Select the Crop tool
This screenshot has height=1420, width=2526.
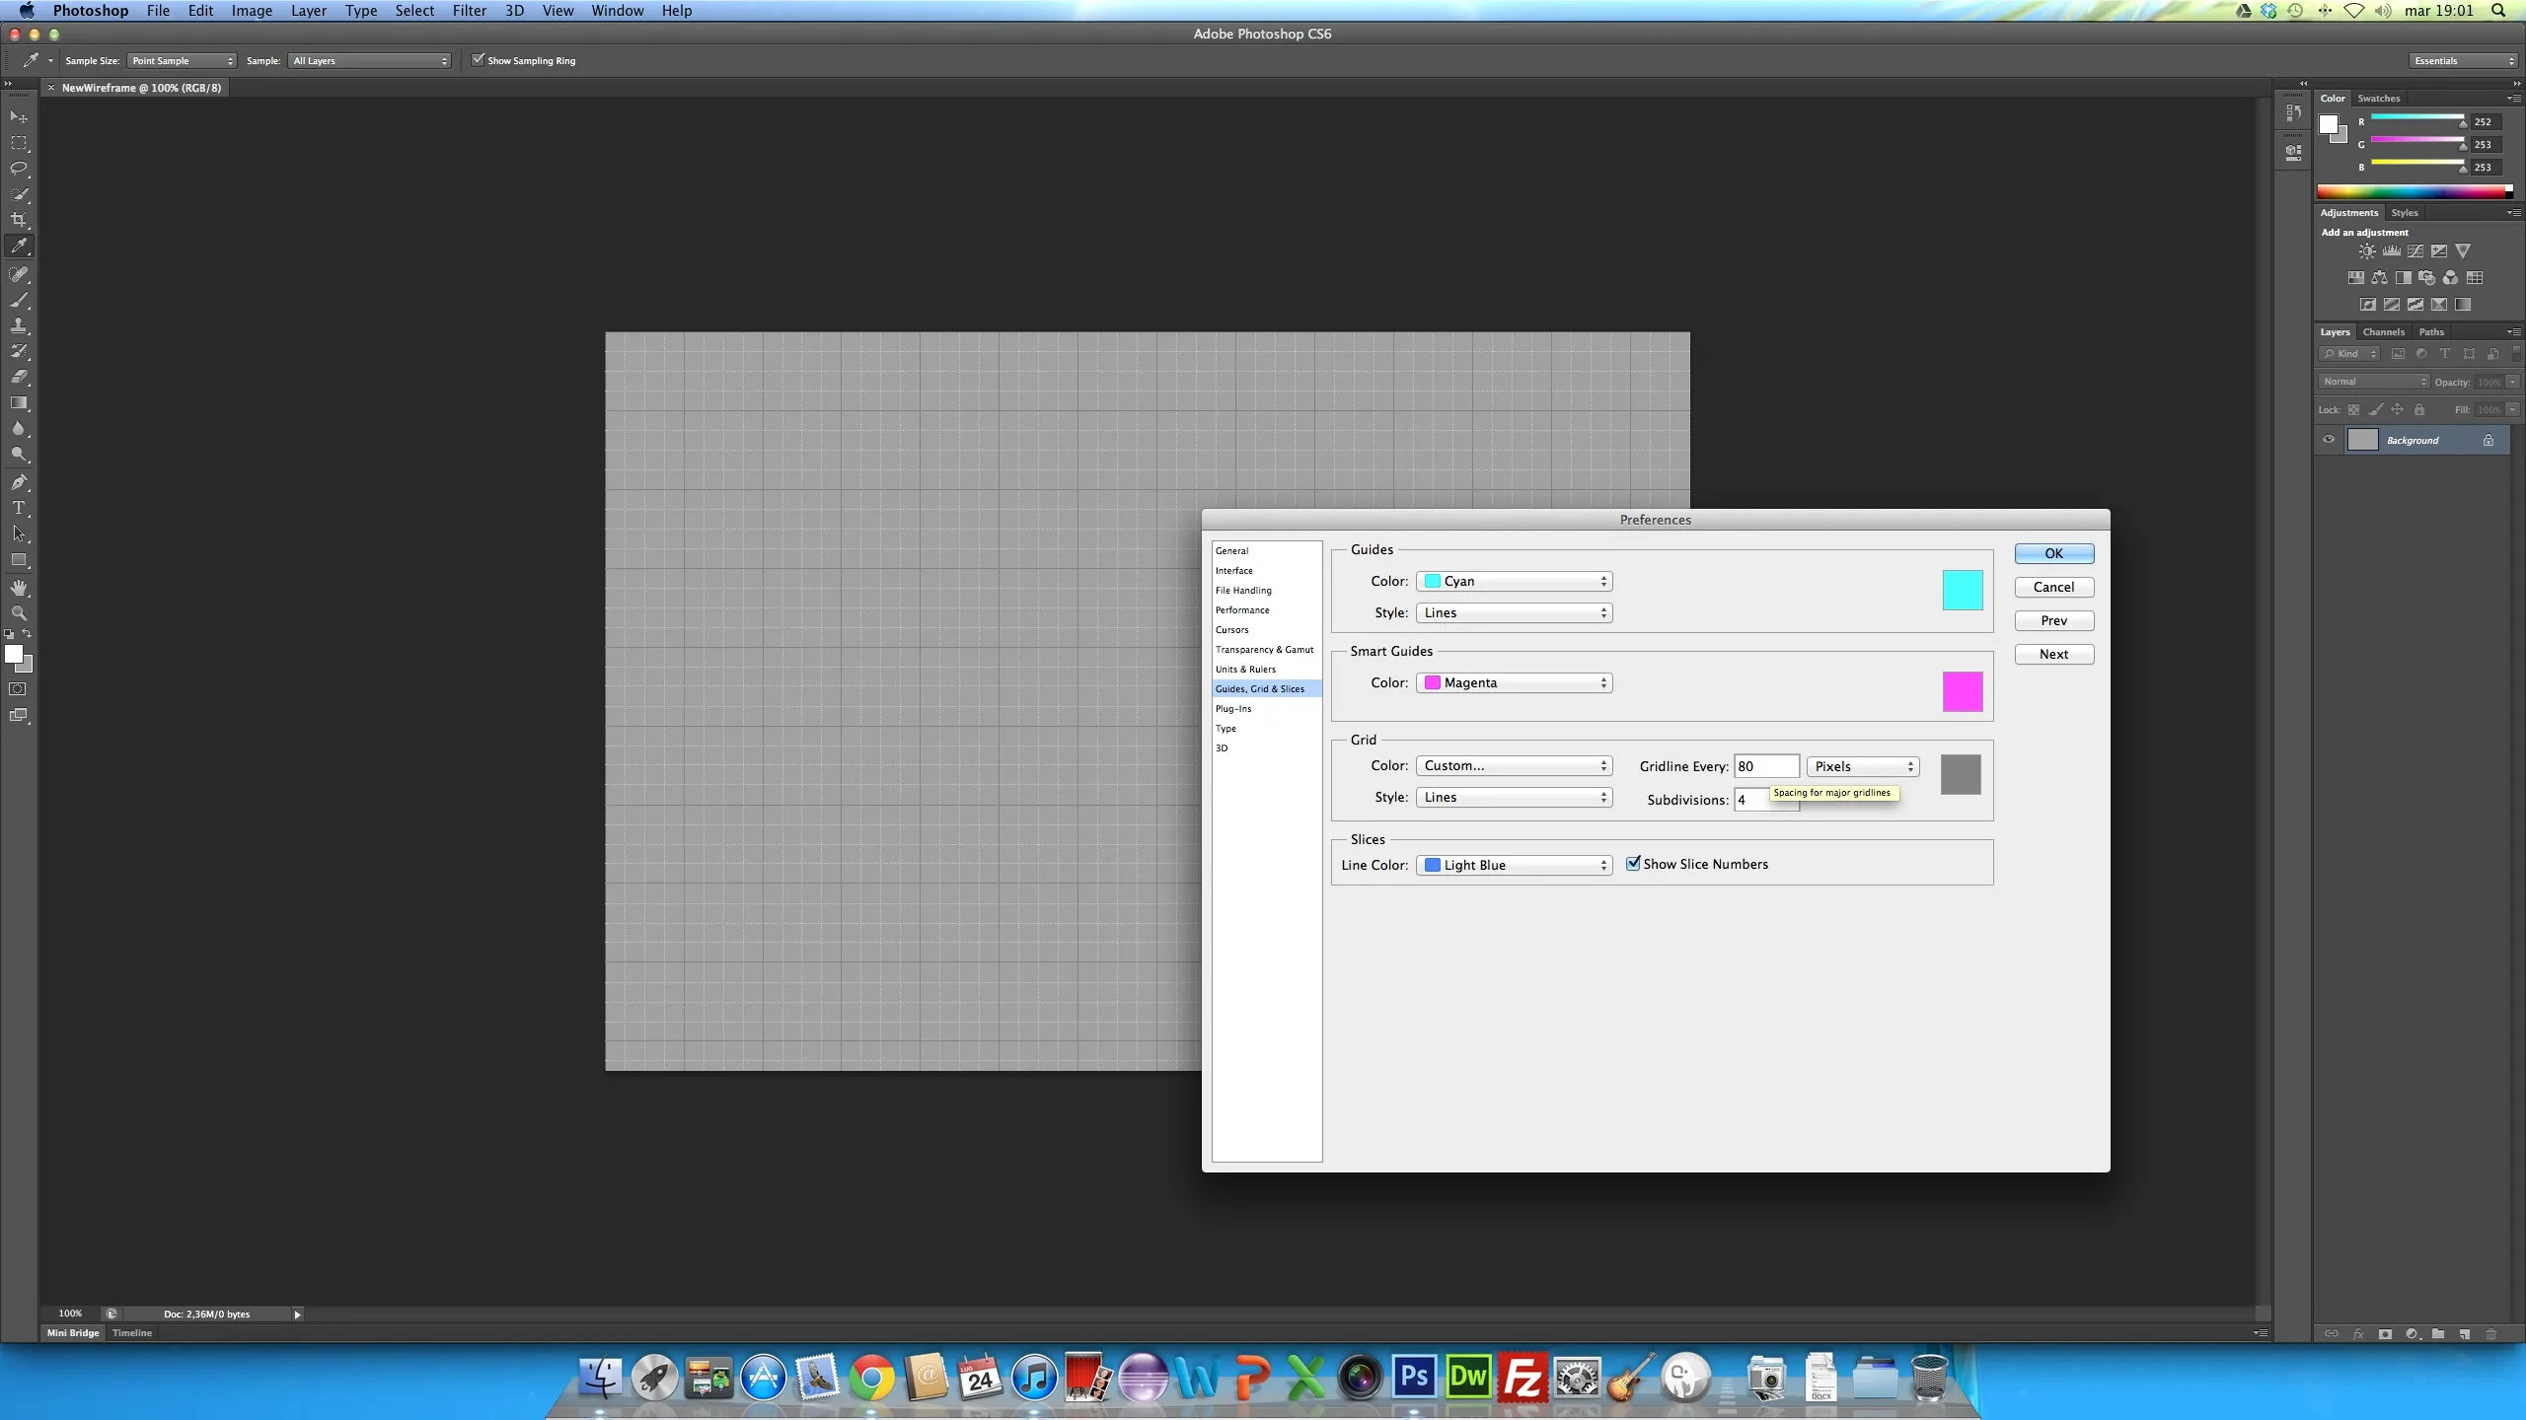tap(19, 220)
